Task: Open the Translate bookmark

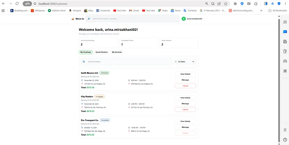Action: [190, 11]
